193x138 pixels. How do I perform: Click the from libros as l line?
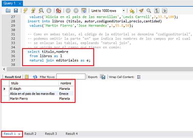(x=46, y=56)
